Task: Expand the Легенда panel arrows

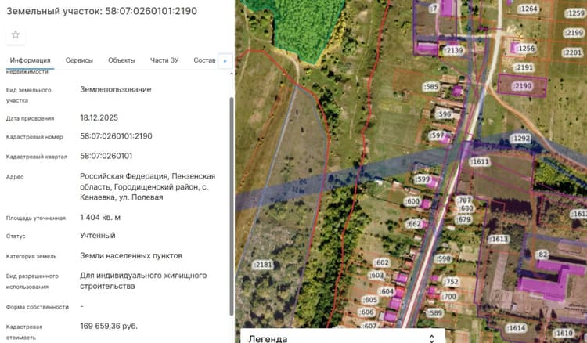Action: [x=431, y=338]
